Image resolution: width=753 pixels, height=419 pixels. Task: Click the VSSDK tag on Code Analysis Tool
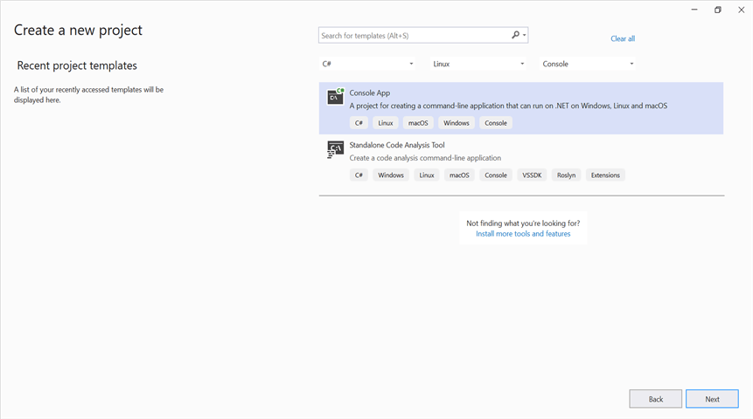click(x=532, y=175)
